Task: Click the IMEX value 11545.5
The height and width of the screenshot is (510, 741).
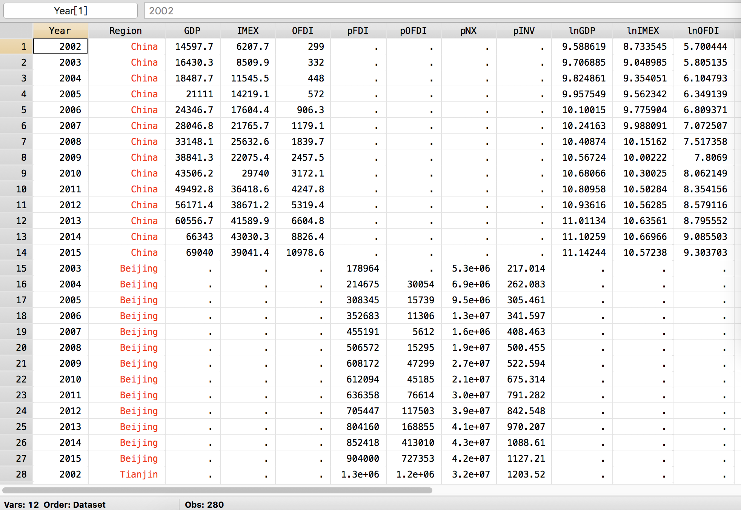Action: tap(250, 78)
